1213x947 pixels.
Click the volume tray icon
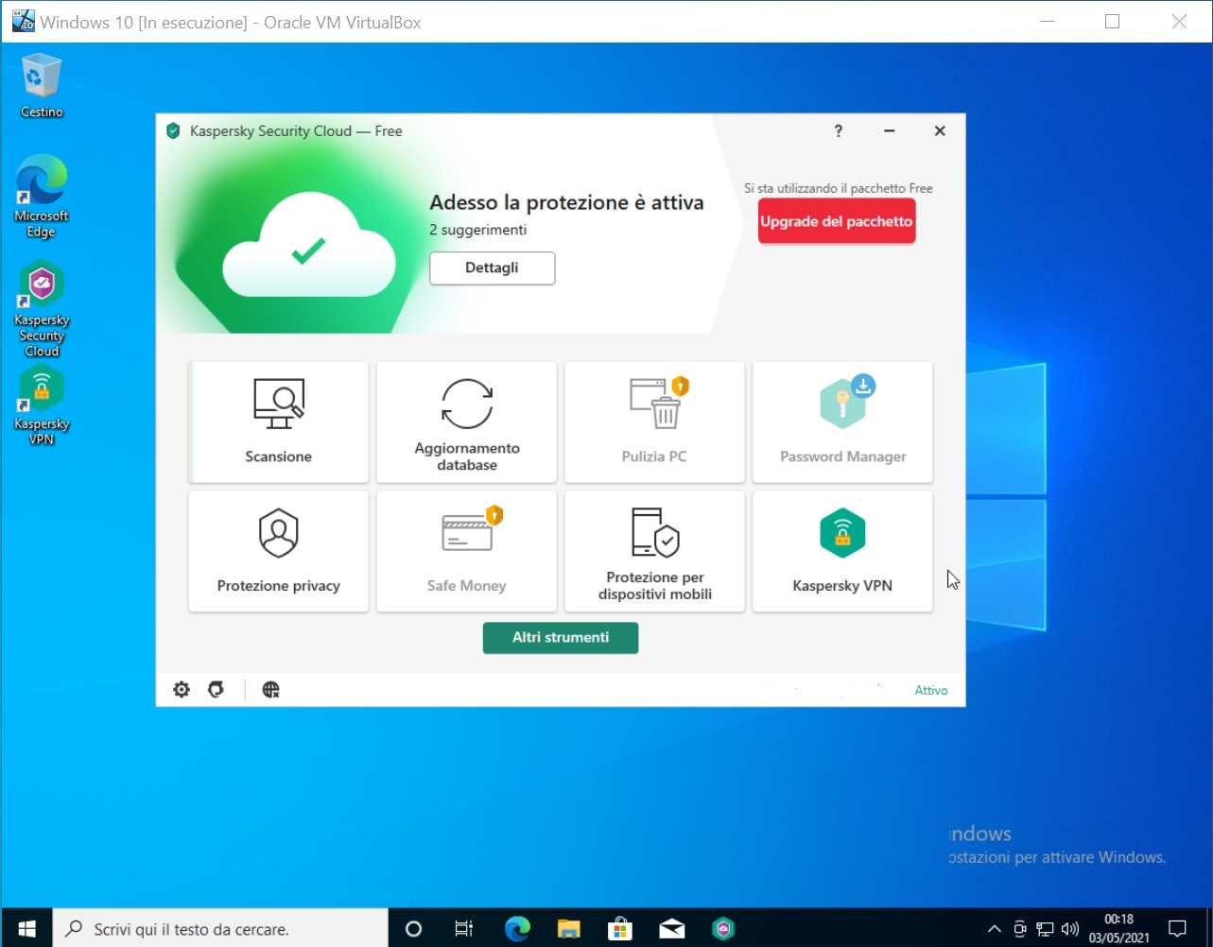coord(1070,928)
